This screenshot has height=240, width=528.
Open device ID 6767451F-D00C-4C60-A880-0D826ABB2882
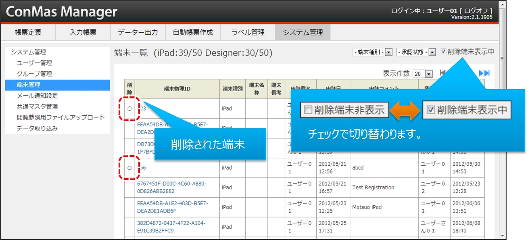172,187
